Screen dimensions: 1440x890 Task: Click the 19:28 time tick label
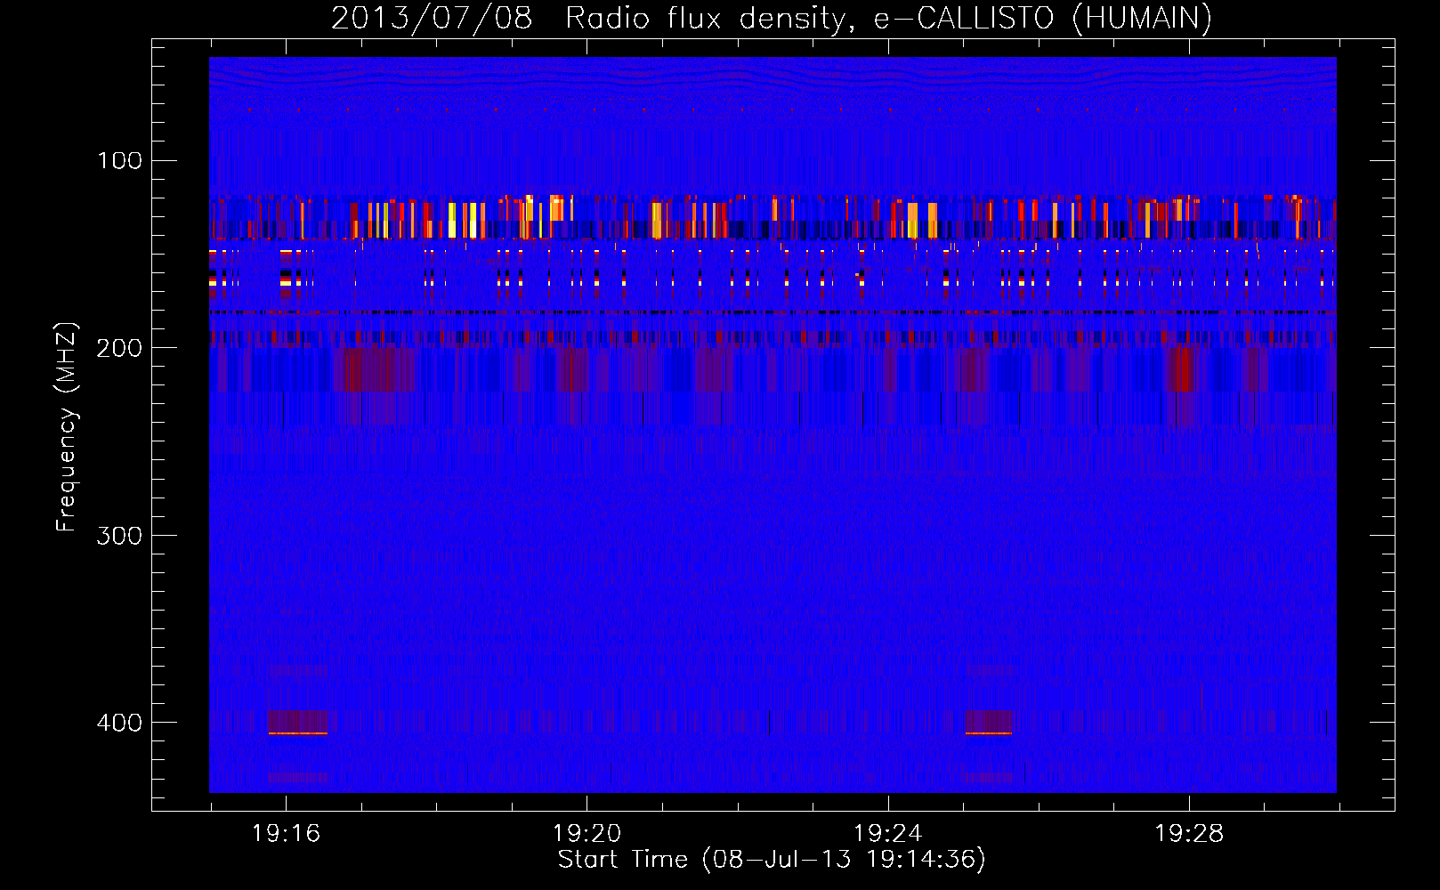[x=1189, y=834]
